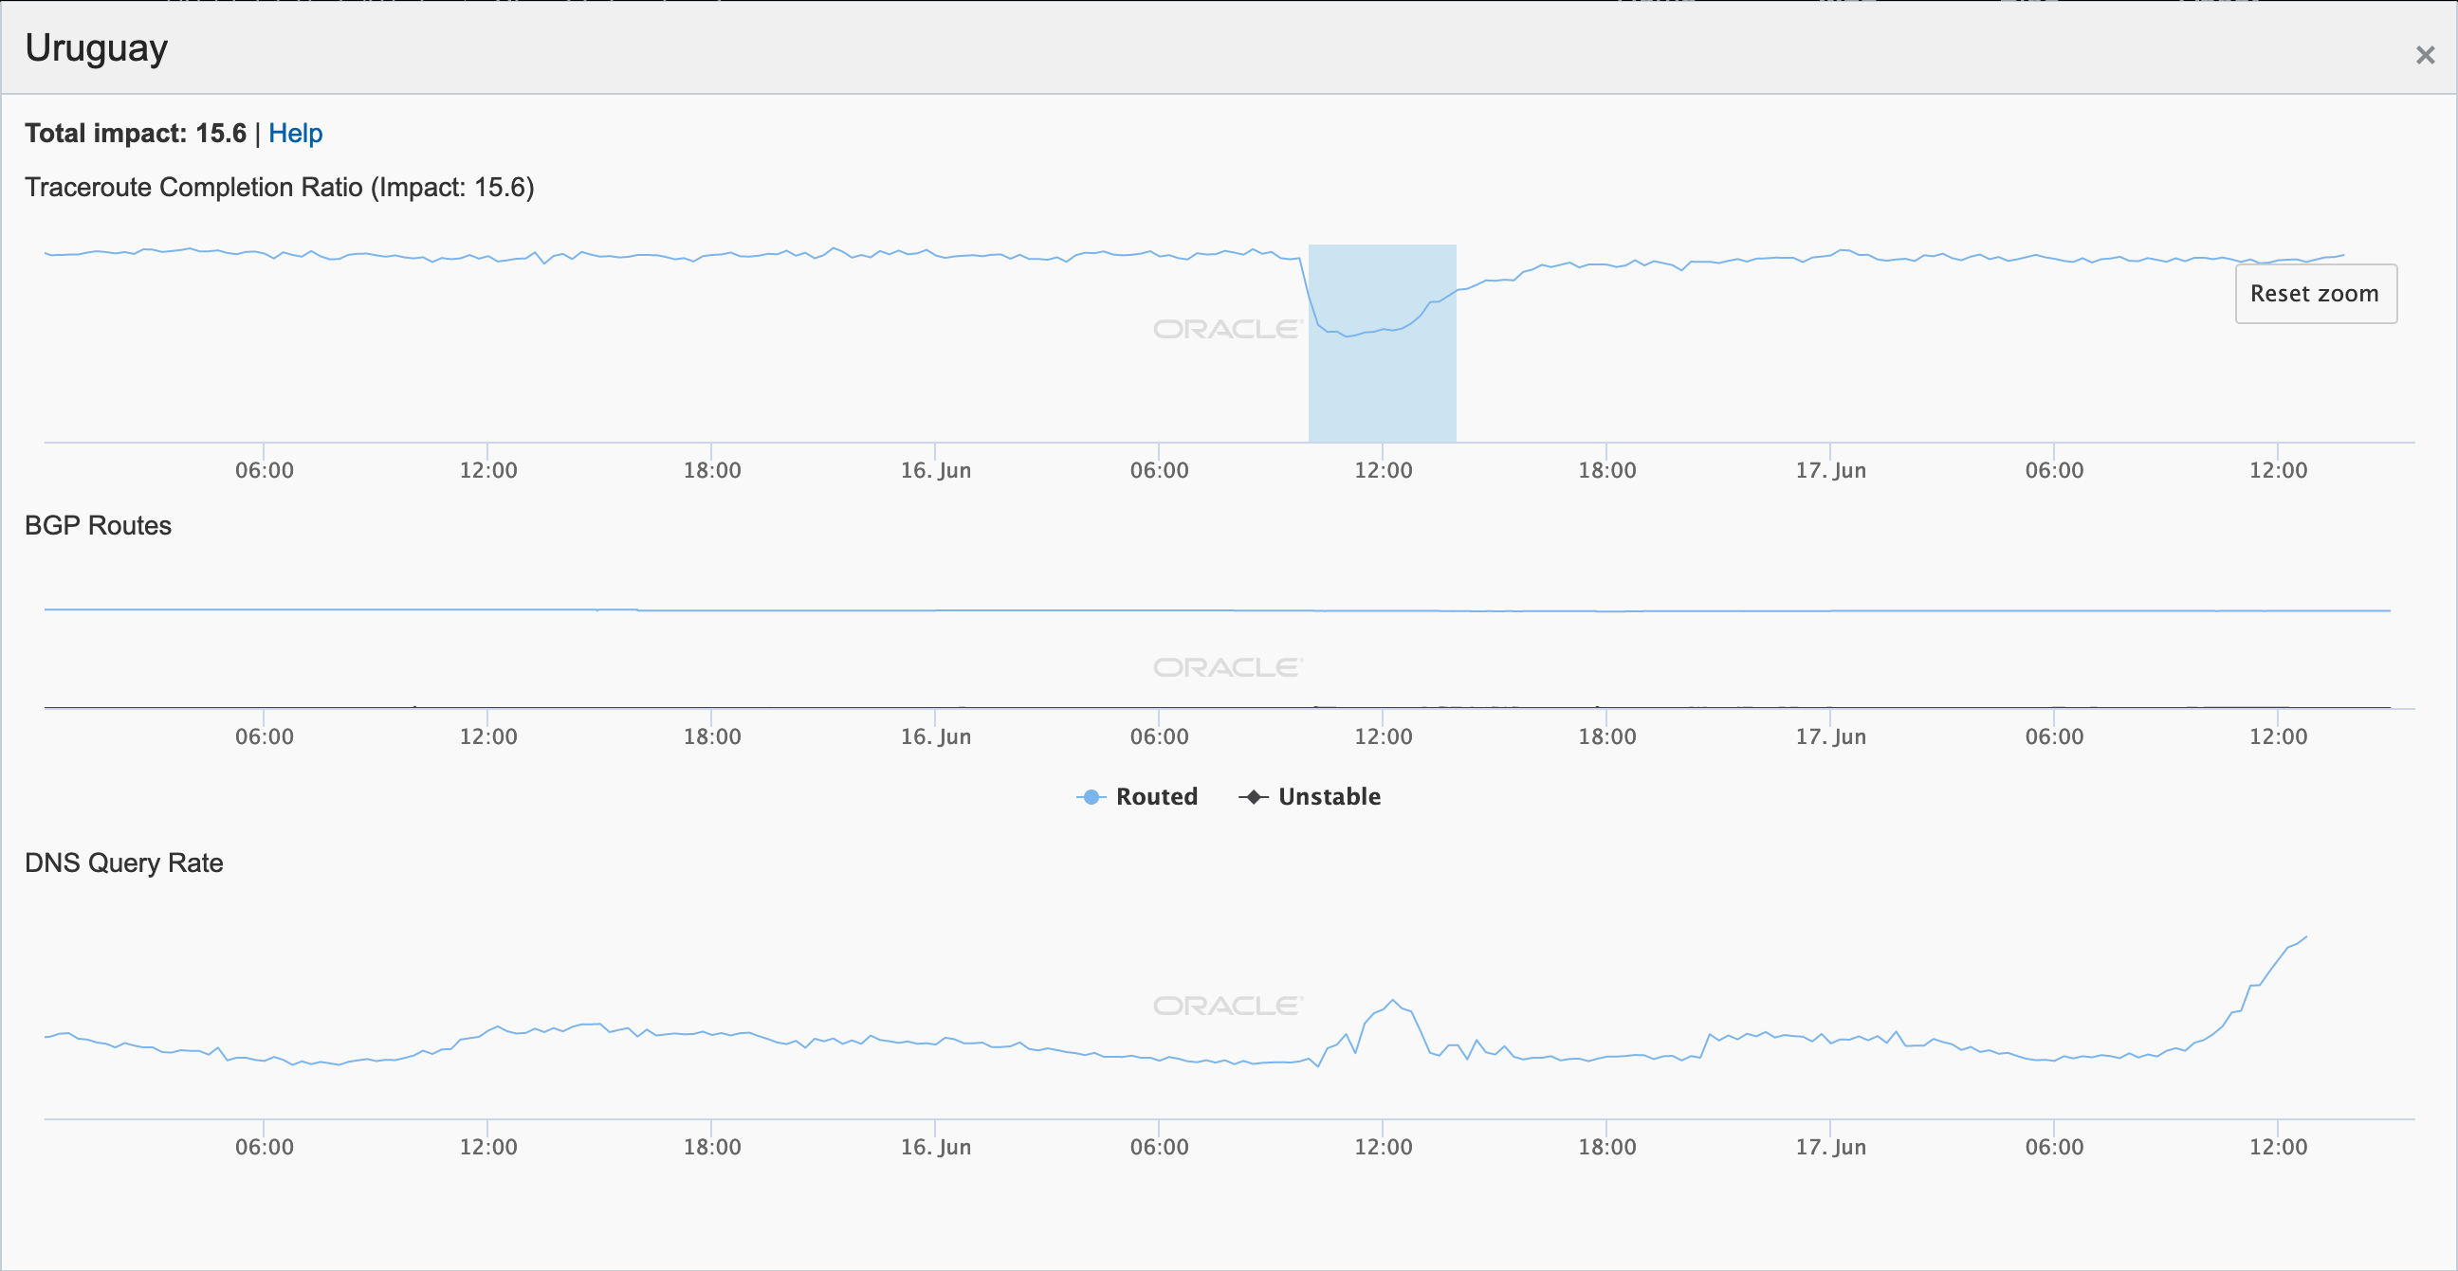Viewport: 2458px width, 1271px height.
Task: Click the 16. Jun label under Traceroute chart
Action: coord(935,470)
